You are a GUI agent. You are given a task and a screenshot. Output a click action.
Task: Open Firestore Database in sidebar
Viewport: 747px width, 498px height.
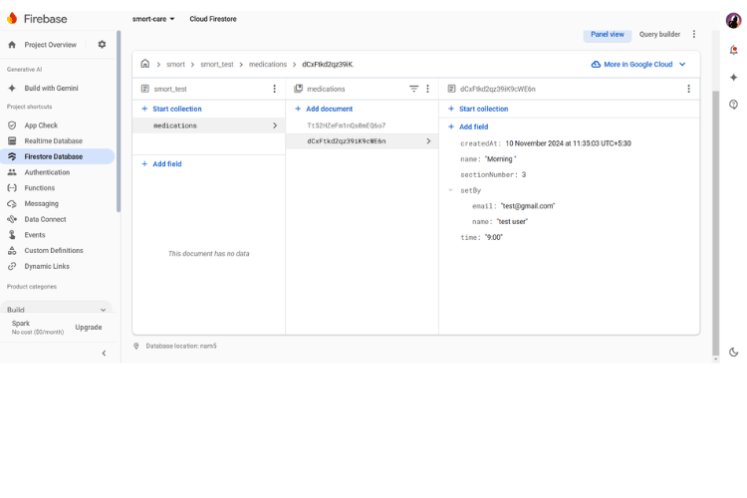point(57,156)
